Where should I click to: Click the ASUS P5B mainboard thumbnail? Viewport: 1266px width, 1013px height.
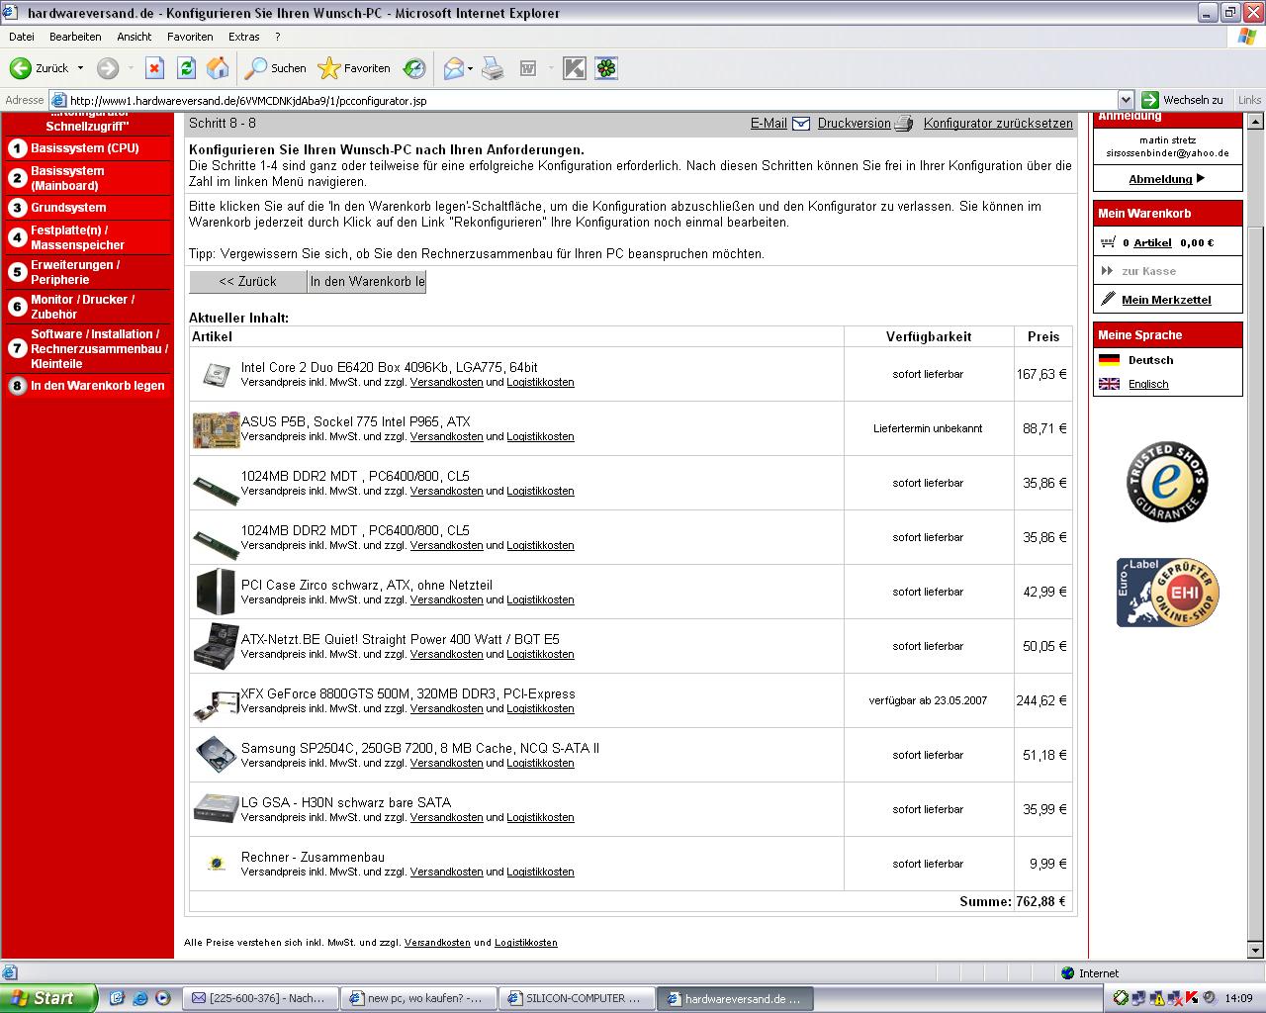click(x=216, y=429)
